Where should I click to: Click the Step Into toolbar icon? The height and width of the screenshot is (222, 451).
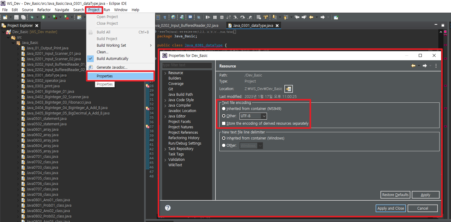(x=235, y=17)
